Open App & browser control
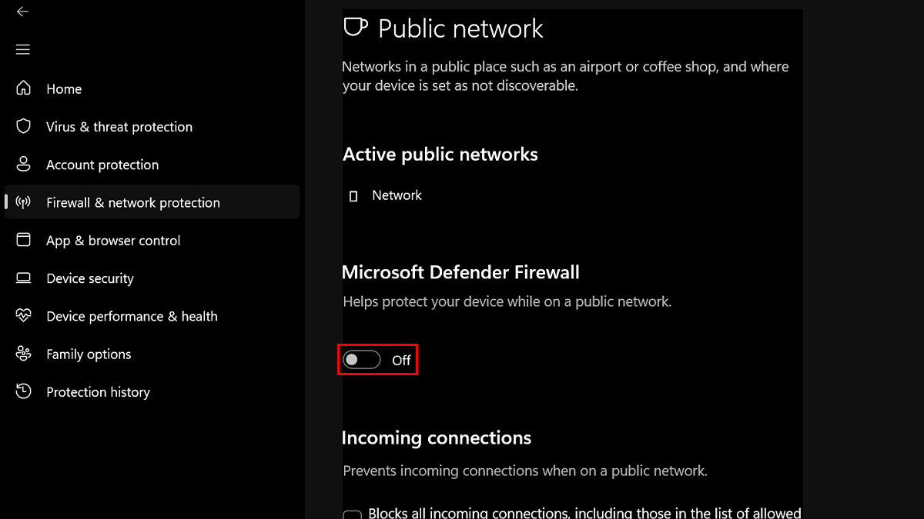Screen dimensions: 924x519 (113, 240)
